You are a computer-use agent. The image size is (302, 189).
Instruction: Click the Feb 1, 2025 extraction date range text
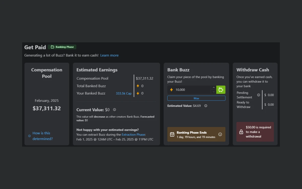pyautogui.click(x=115, y=139)
